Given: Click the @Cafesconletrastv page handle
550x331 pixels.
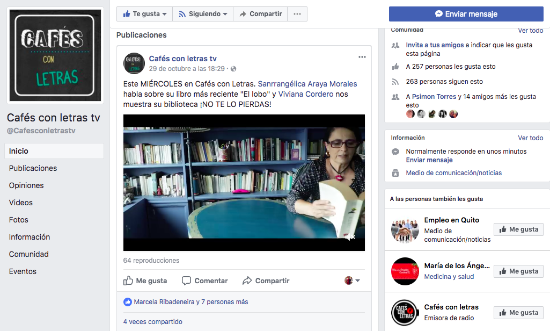Looking at the screenshot, I should tap(41, 131).
